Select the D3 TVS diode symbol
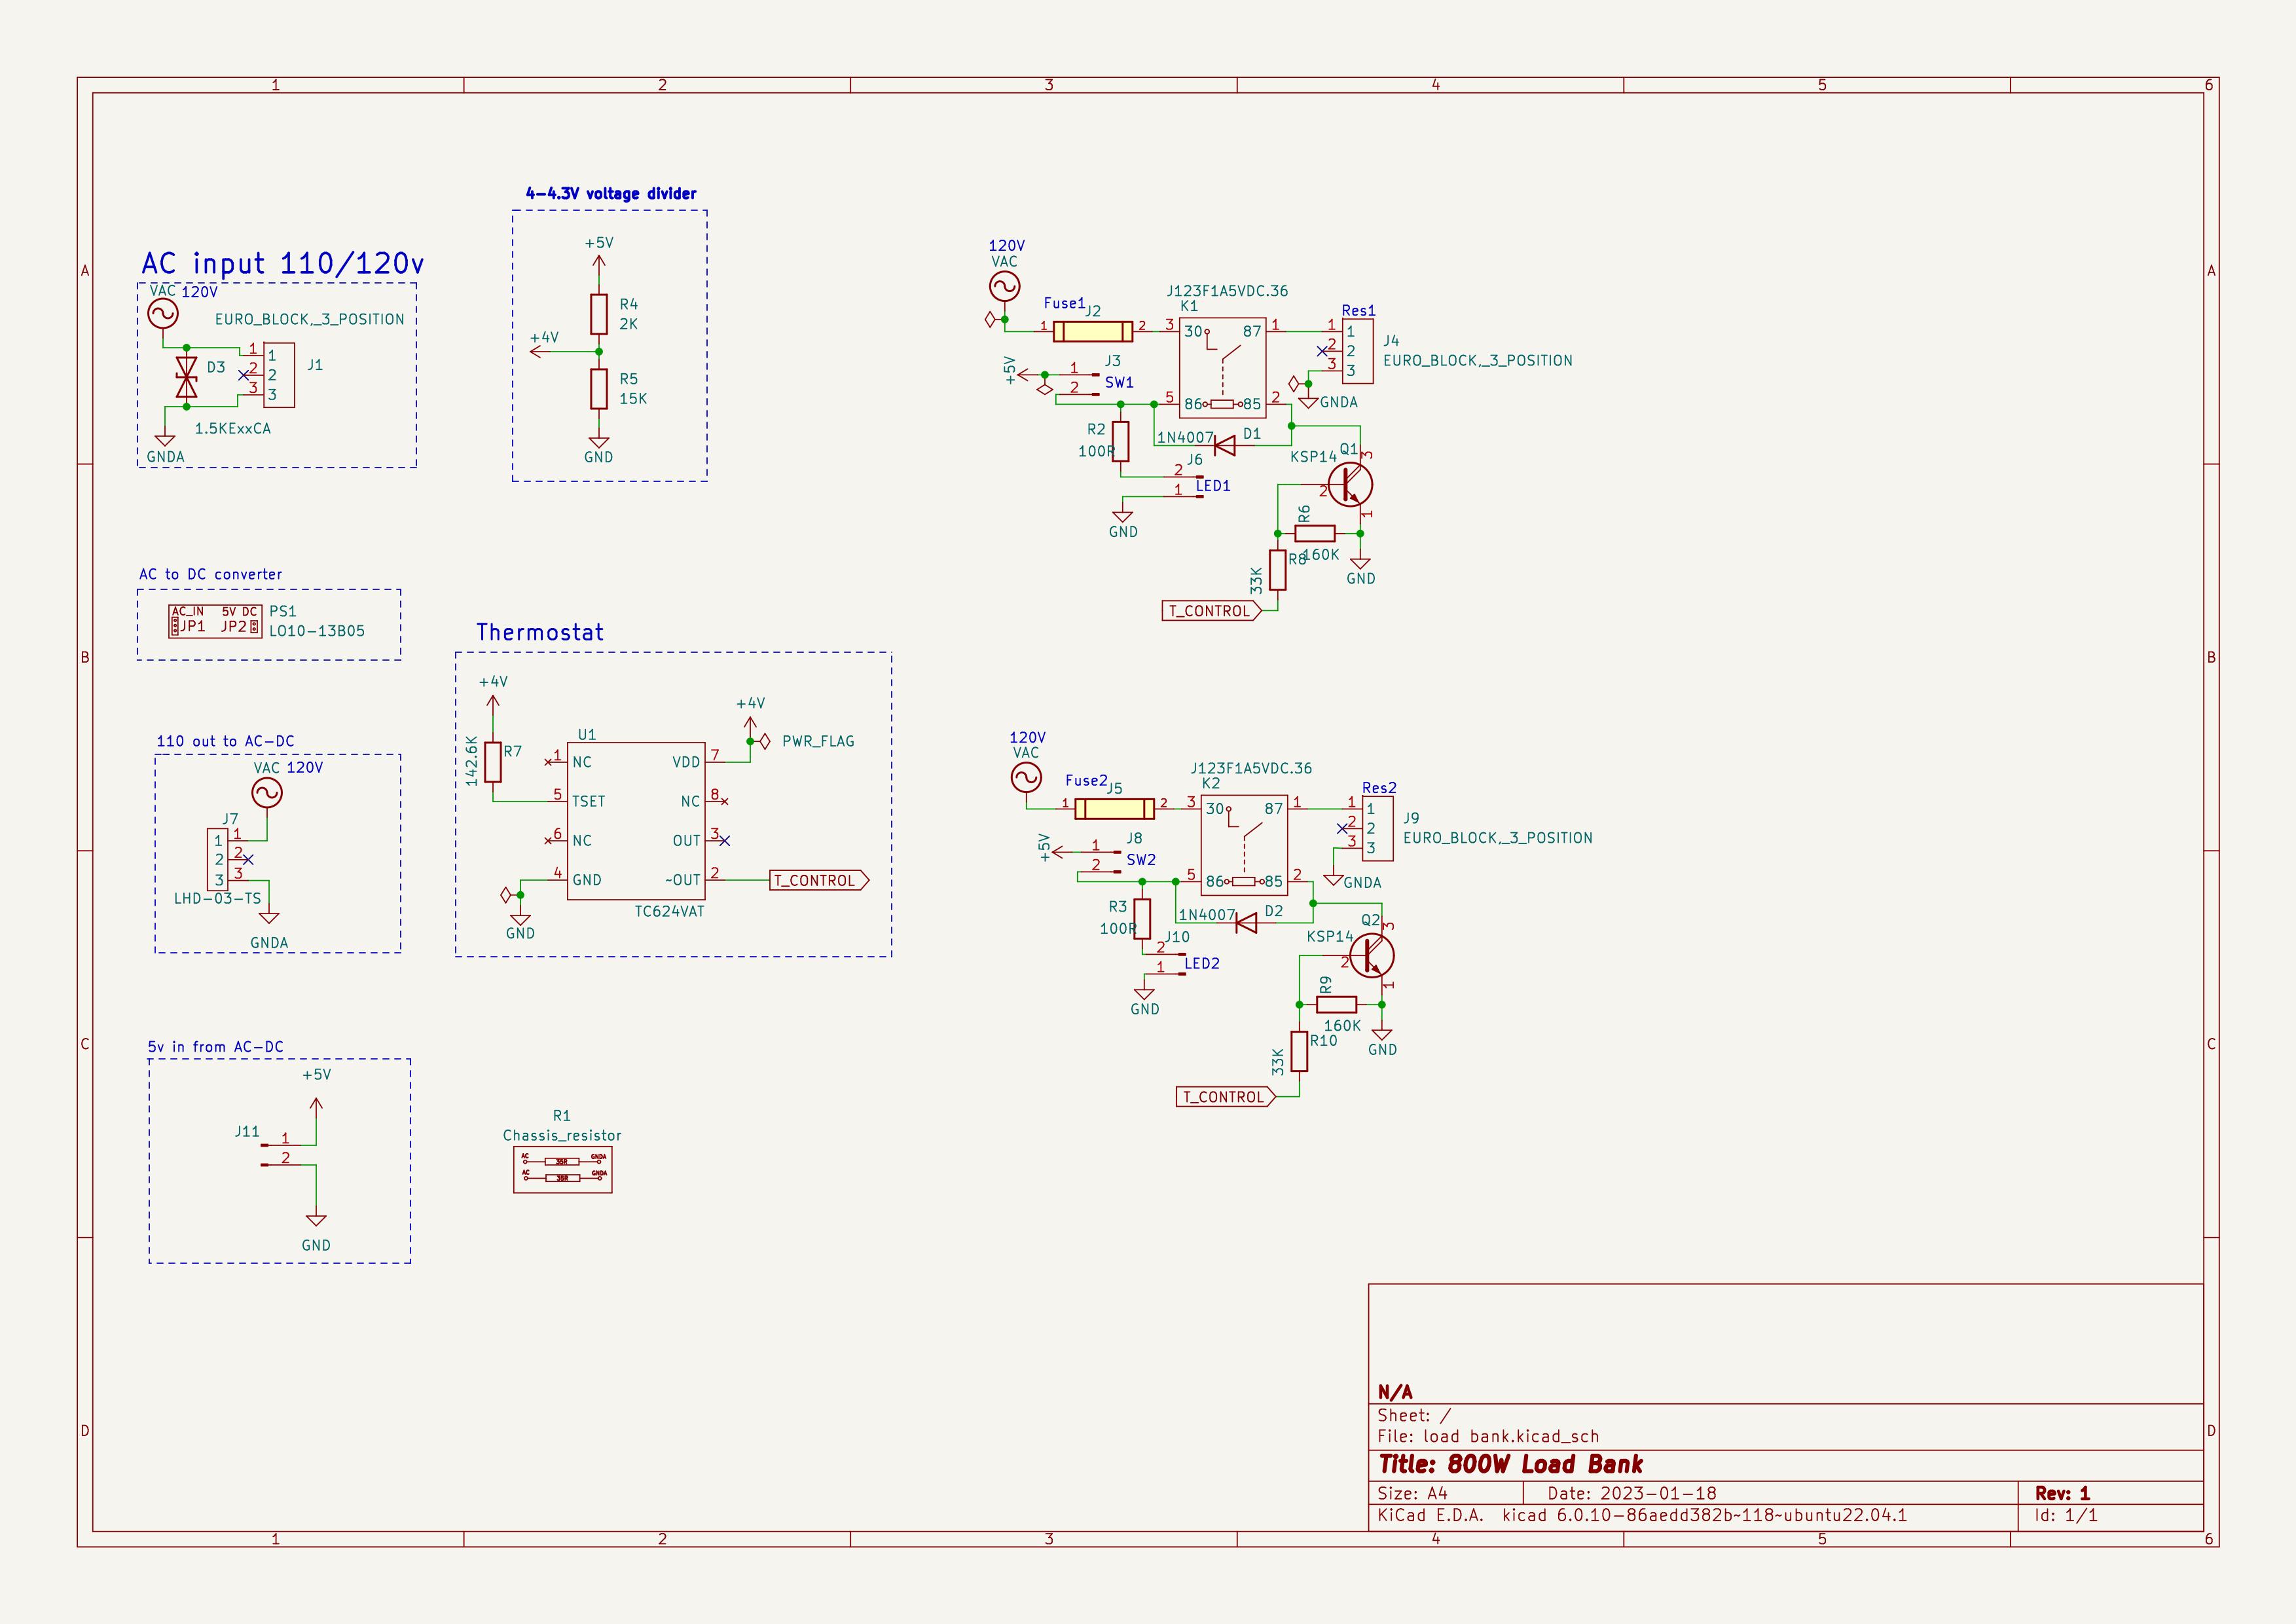Image resolution: width=2296 pixels, height=1624 pixels. [186, 377]
